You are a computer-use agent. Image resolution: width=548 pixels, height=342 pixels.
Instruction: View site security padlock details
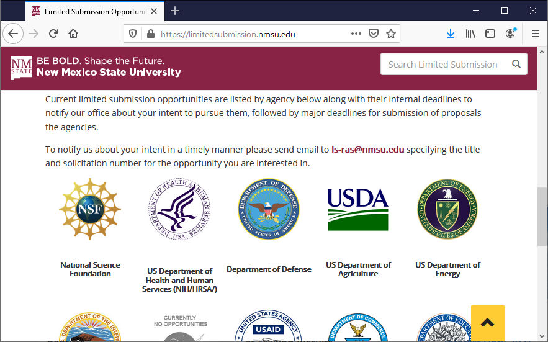[x=151, y=34]
